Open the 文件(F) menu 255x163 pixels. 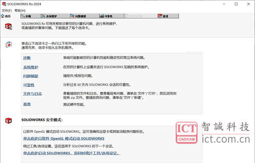[x=7, y=11]
